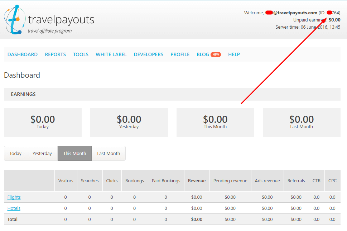Click the Bookings column header
Screen dimensions: 347x231
coord(135,181)
